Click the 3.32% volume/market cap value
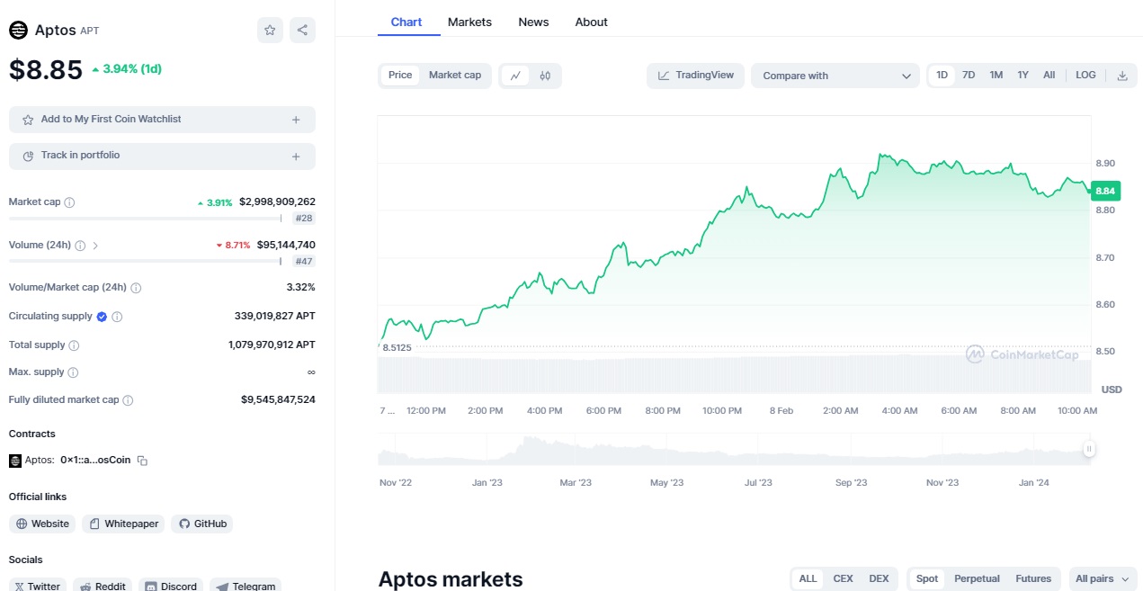The width and height of the screenshot is (1143, 591). (x=301, y=288)
